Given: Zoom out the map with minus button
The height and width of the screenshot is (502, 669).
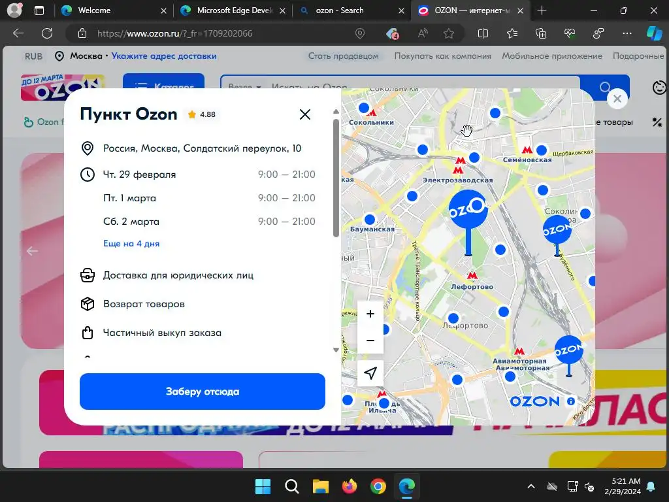Looking at the screenshot, I should (x=370, y=340).
